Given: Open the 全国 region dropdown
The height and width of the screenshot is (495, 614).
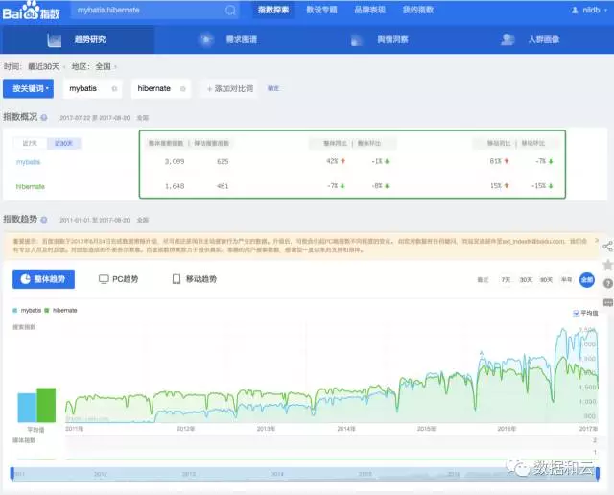Looking at the screenshot, I should pos(106,66).
